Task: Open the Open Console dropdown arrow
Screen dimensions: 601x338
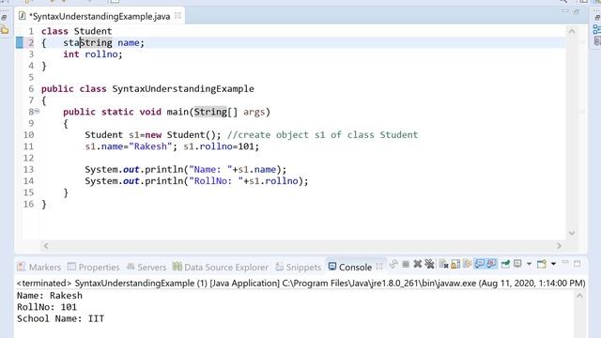Action: (553, 264)
